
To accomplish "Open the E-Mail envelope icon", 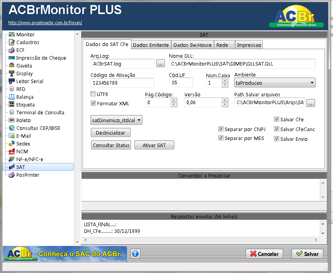I will pos(11,136).
